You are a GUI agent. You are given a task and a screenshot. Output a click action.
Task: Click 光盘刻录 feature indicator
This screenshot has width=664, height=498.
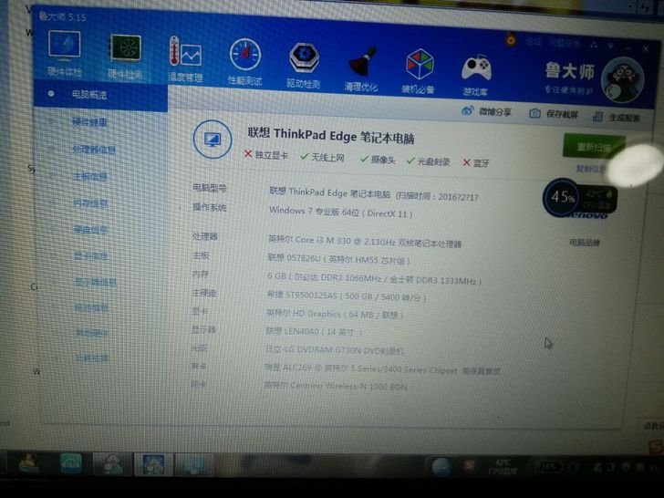[x=428, y=161]
